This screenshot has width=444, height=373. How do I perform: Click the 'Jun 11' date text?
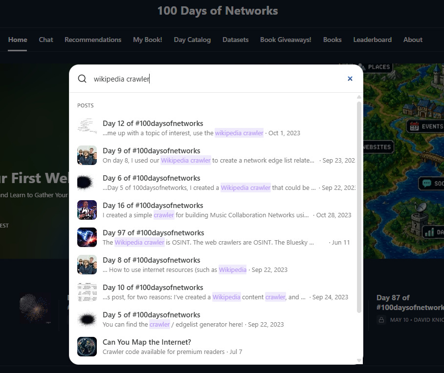point(341,242)
